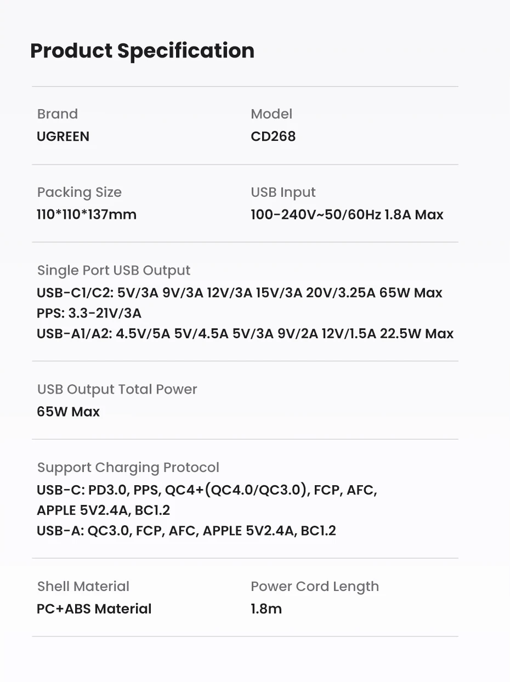Image resolution: width=510 pixels, height=682 pixels.
Task: Click the Packing Size label
Action: (x=80, y=192)
